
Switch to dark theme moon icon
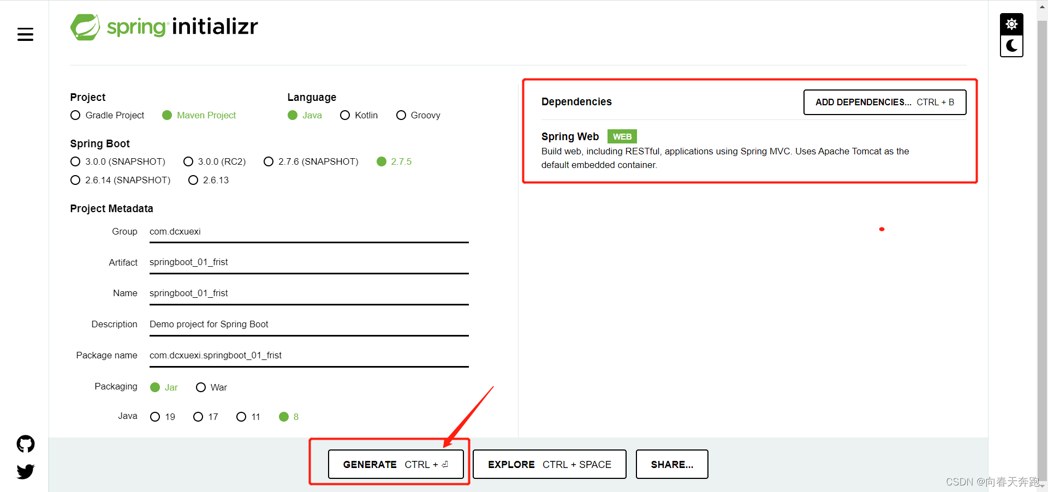(1011, 46)
